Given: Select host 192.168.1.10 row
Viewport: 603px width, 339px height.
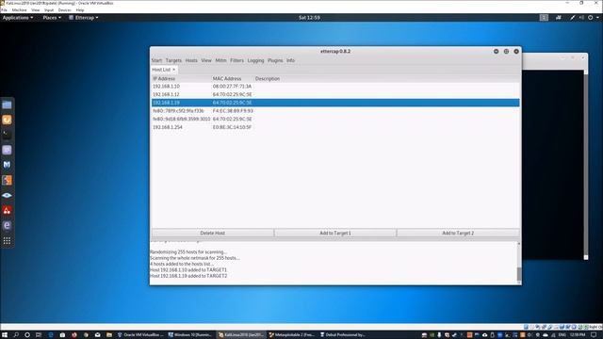Looking at the screenshot, I should 335,87.
